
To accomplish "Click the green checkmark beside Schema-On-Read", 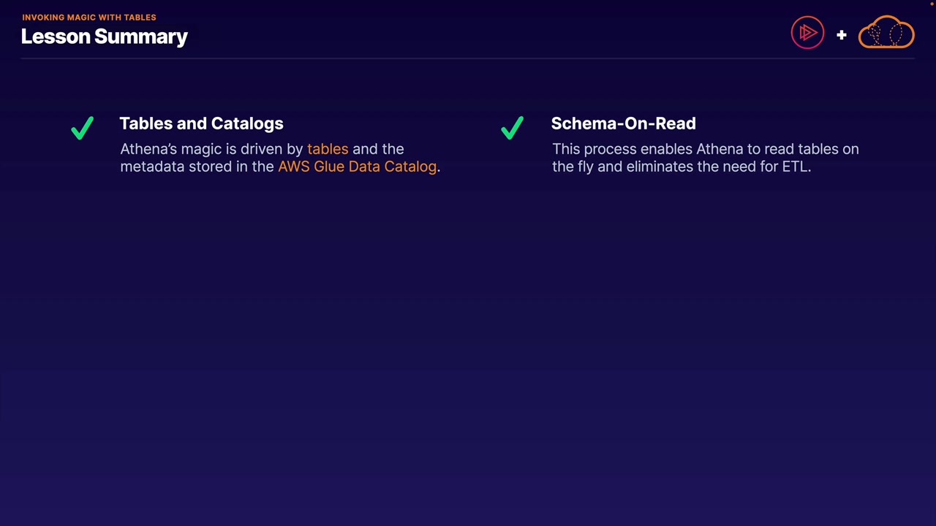I will click(x=513, y=128).
